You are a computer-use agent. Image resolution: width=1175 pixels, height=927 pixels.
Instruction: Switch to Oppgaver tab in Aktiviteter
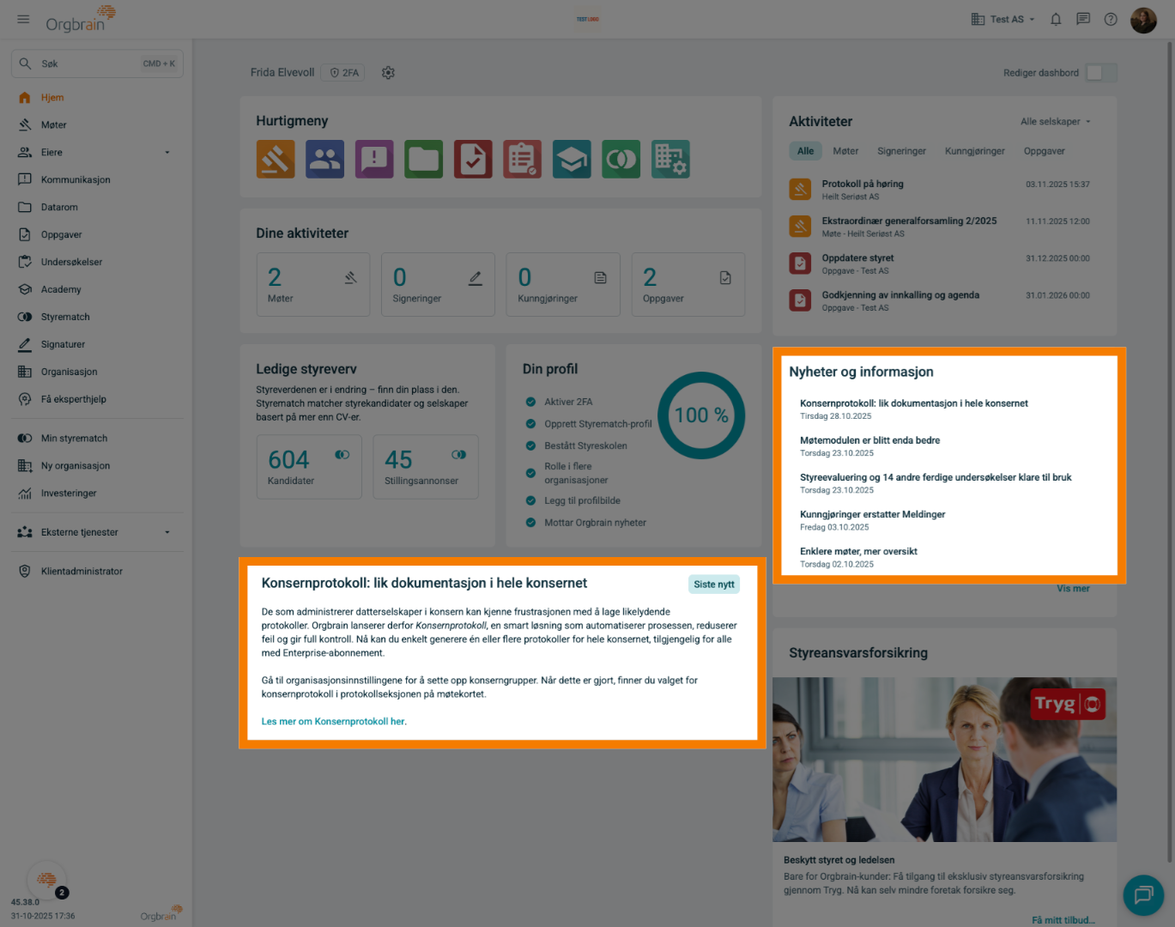(x=1044, y=151)
